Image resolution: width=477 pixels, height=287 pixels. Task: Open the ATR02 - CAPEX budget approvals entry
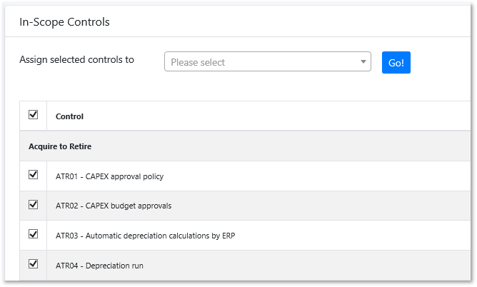pyautogui.click(x=114, y=206)
